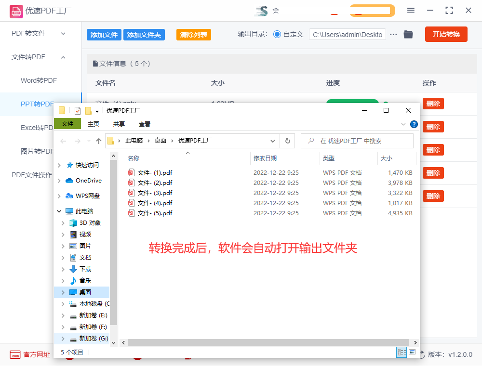Click the 视频 film icon
482x366 pixels.
tap(73, 235)
